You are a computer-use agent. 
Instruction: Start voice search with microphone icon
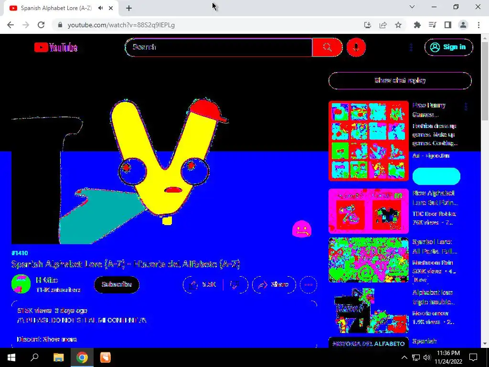356,47
